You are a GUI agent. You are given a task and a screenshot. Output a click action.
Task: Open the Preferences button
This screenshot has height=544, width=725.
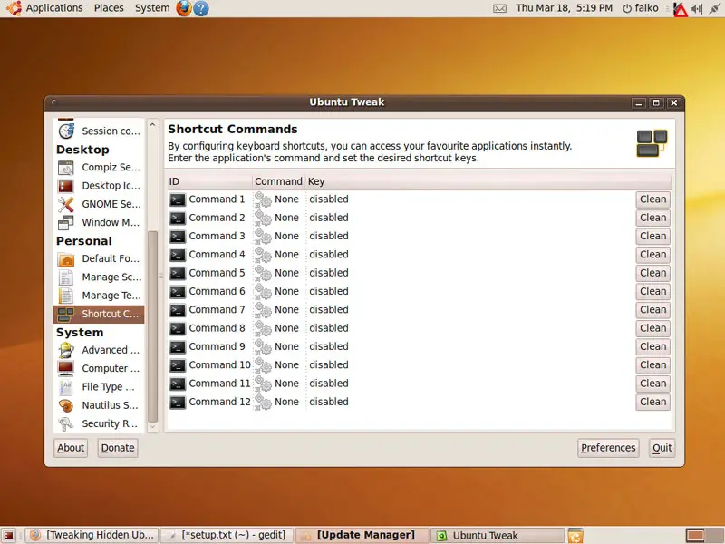pyautogui.click(x=608, y=448)
